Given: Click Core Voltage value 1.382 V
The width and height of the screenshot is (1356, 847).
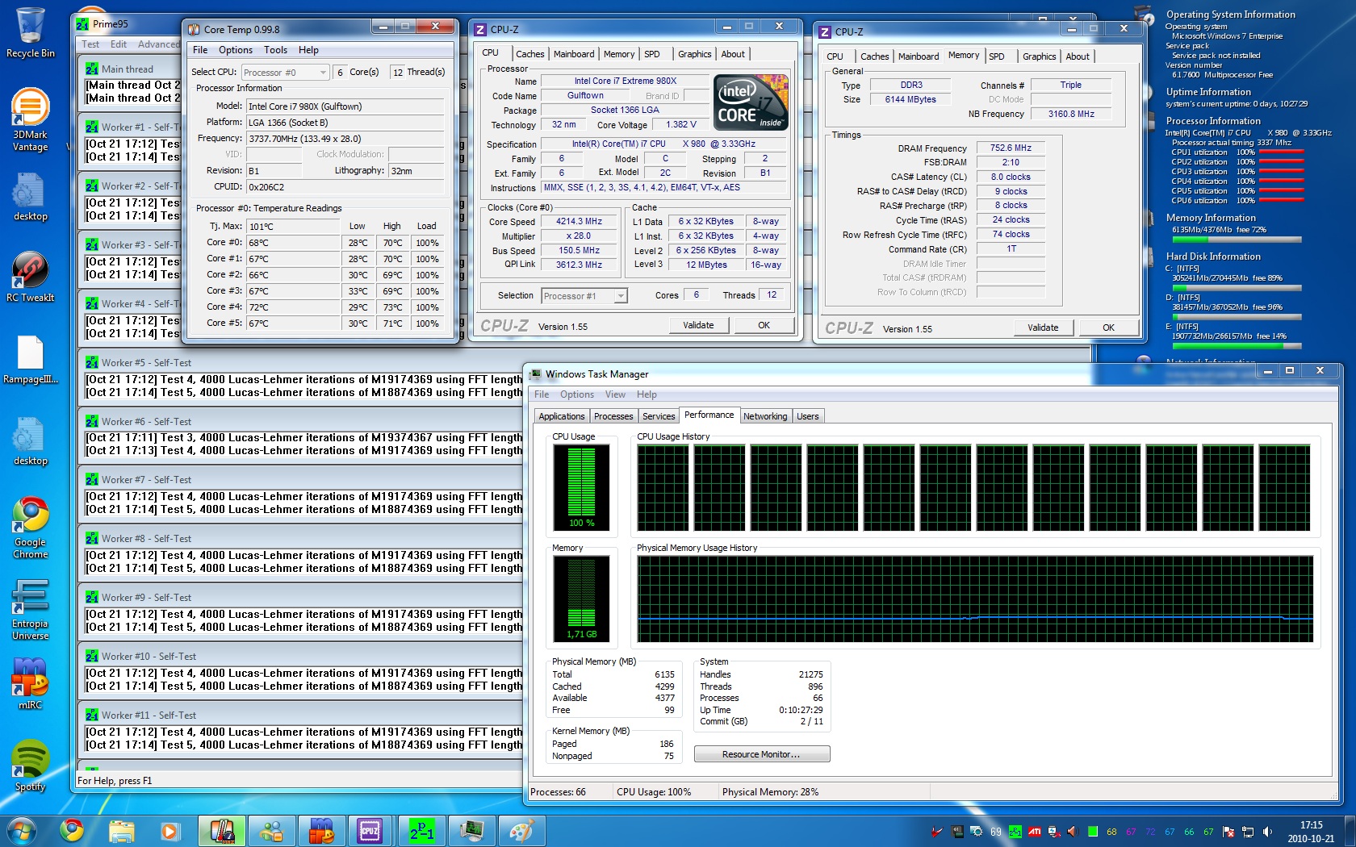Looking at the screenshot, I should 680,125.
